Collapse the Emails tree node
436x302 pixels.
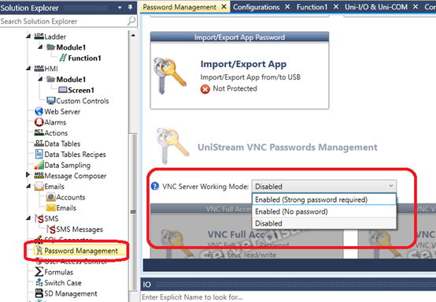pyautogui.click(x=28, y=186)
